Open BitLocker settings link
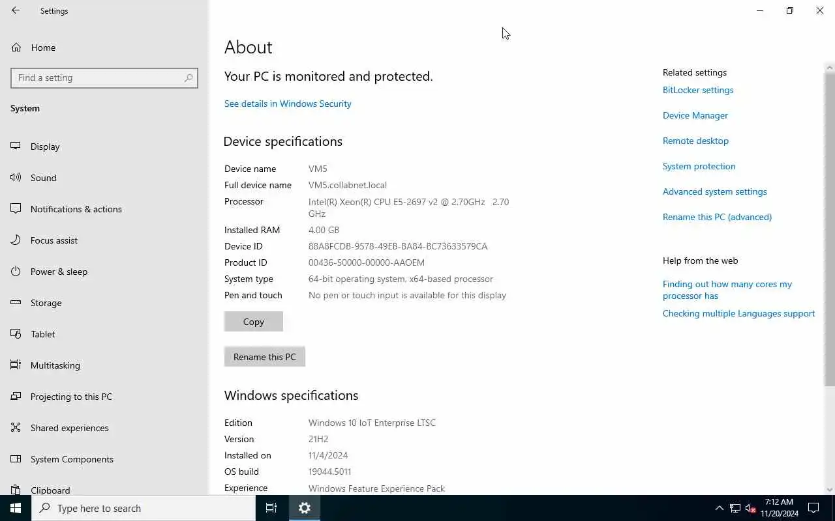Image resolution: width=835 pixels, height=521 pixels. tap(698, 90)
